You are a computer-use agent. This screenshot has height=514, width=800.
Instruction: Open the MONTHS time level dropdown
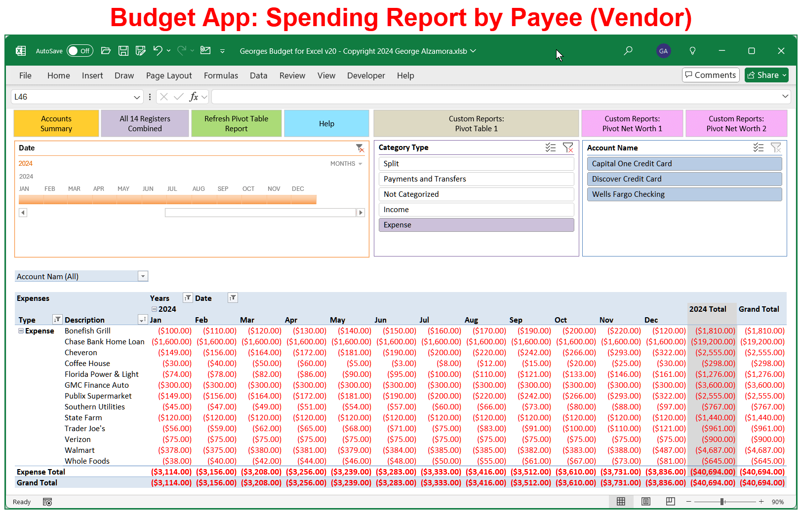(346, 164)
